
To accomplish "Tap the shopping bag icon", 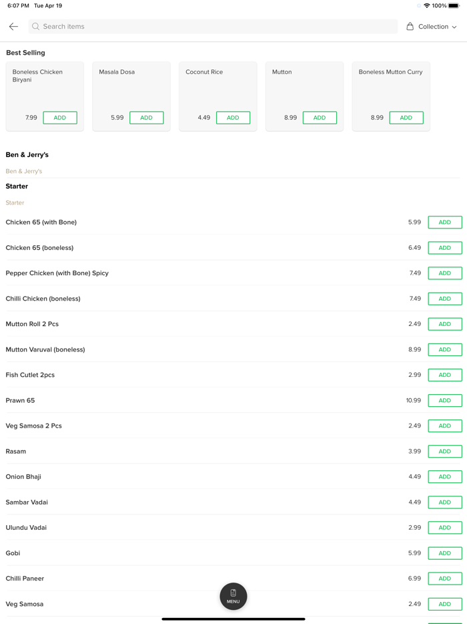I will (410, 27).
